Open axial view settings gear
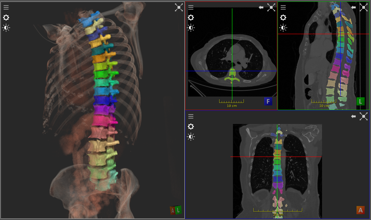The height and width of the screenshot is (220, 371). pyautogui.click(x=191, y=18)
